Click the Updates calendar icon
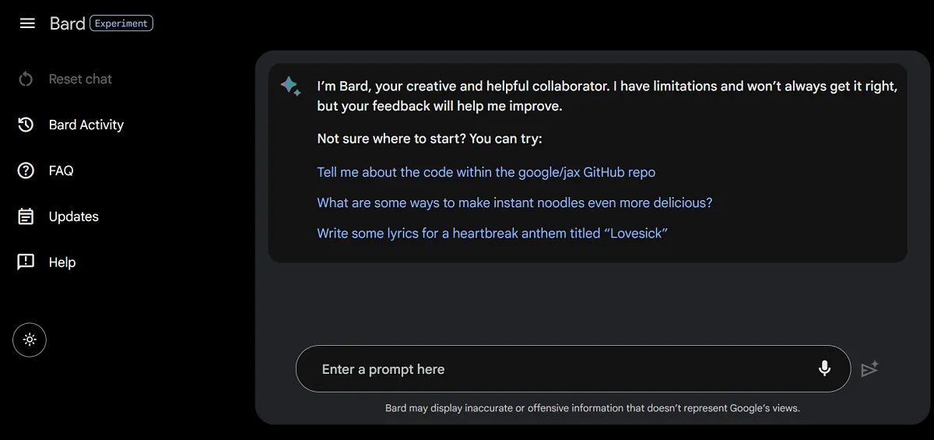Image resolution: width=934 pixels, height=440 pixels. (x=26, y=216)
